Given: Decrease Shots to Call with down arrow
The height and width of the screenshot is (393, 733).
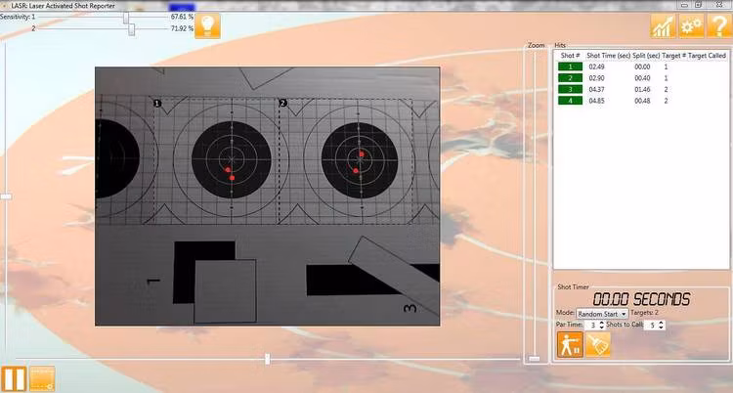Looking at the screenshot, I should click(664, 327).
